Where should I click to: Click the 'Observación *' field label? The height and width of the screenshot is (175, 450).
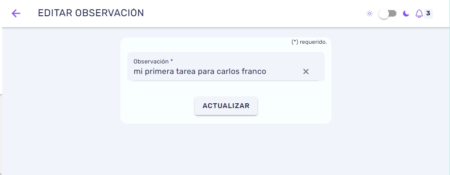point(153,61)
